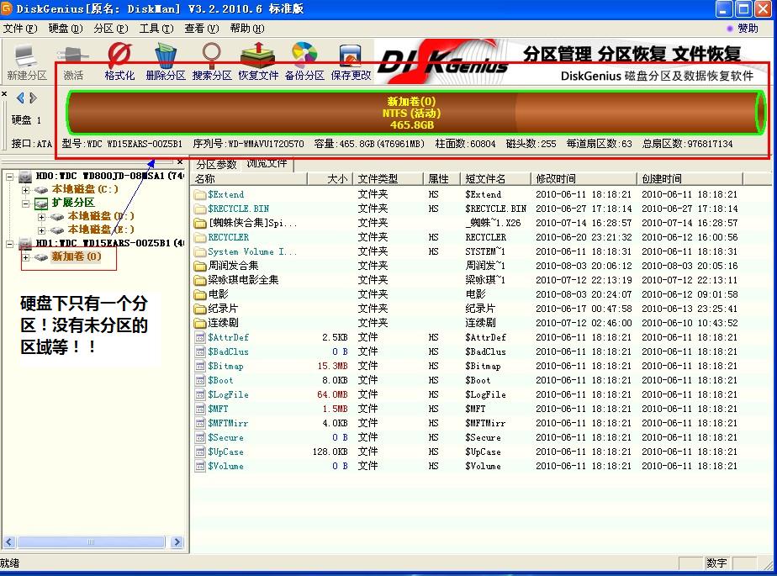Expand the 本地磁盘 (C:) tree node
The width and height of the screenshot is (777, 576).
tap(25, 190)
